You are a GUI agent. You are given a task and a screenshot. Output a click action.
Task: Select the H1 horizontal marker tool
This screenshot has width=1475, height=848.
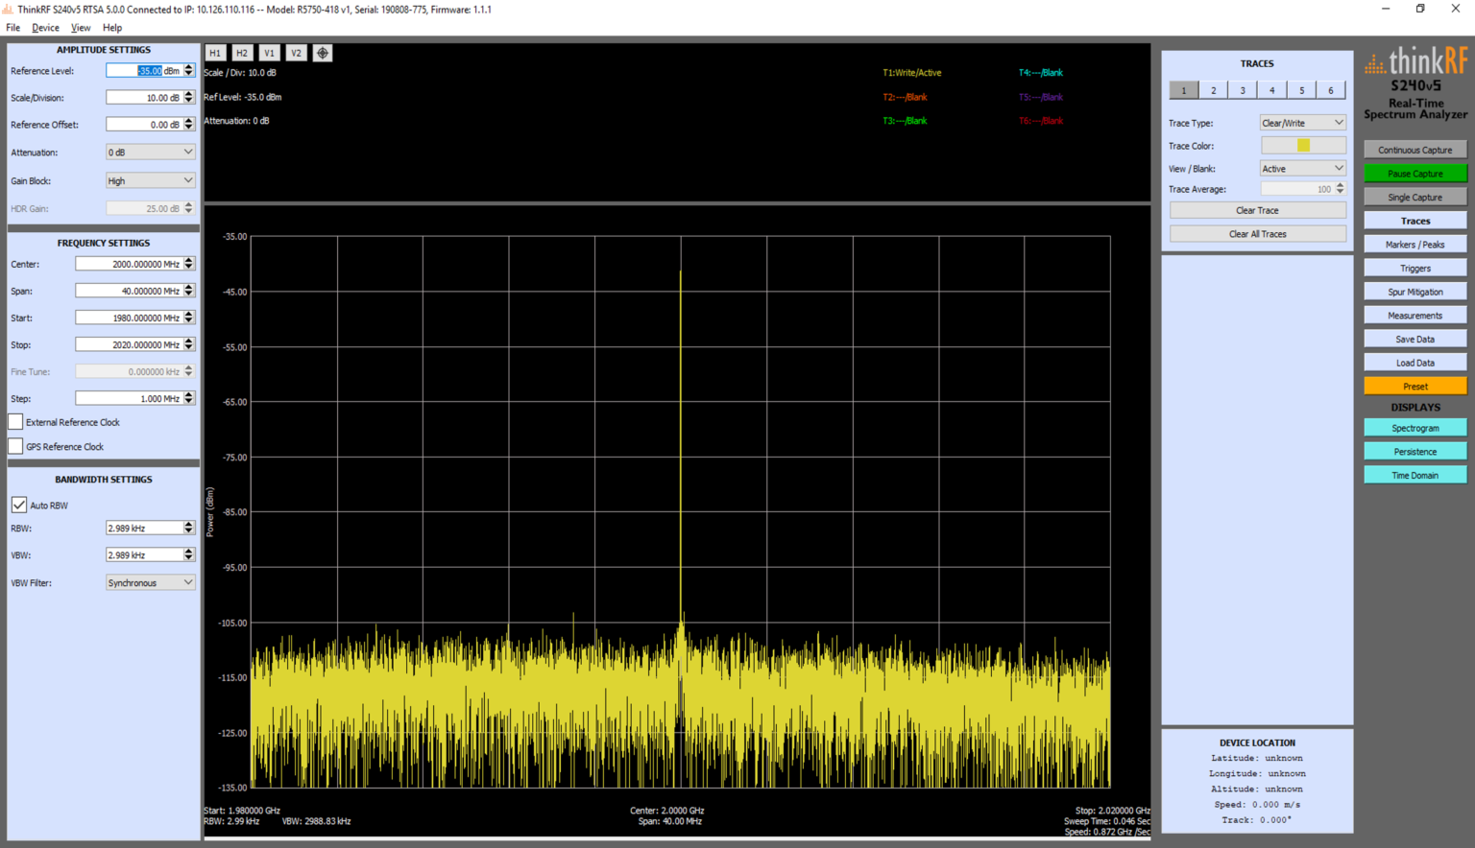[214, 53]
